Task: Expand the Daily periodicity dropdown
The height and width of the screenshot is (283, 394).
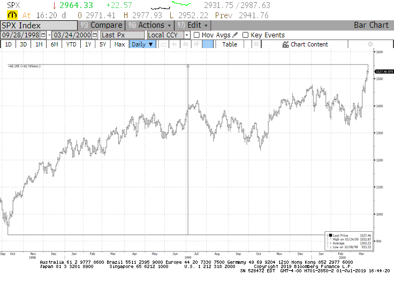Action: (x=142, y=44)
